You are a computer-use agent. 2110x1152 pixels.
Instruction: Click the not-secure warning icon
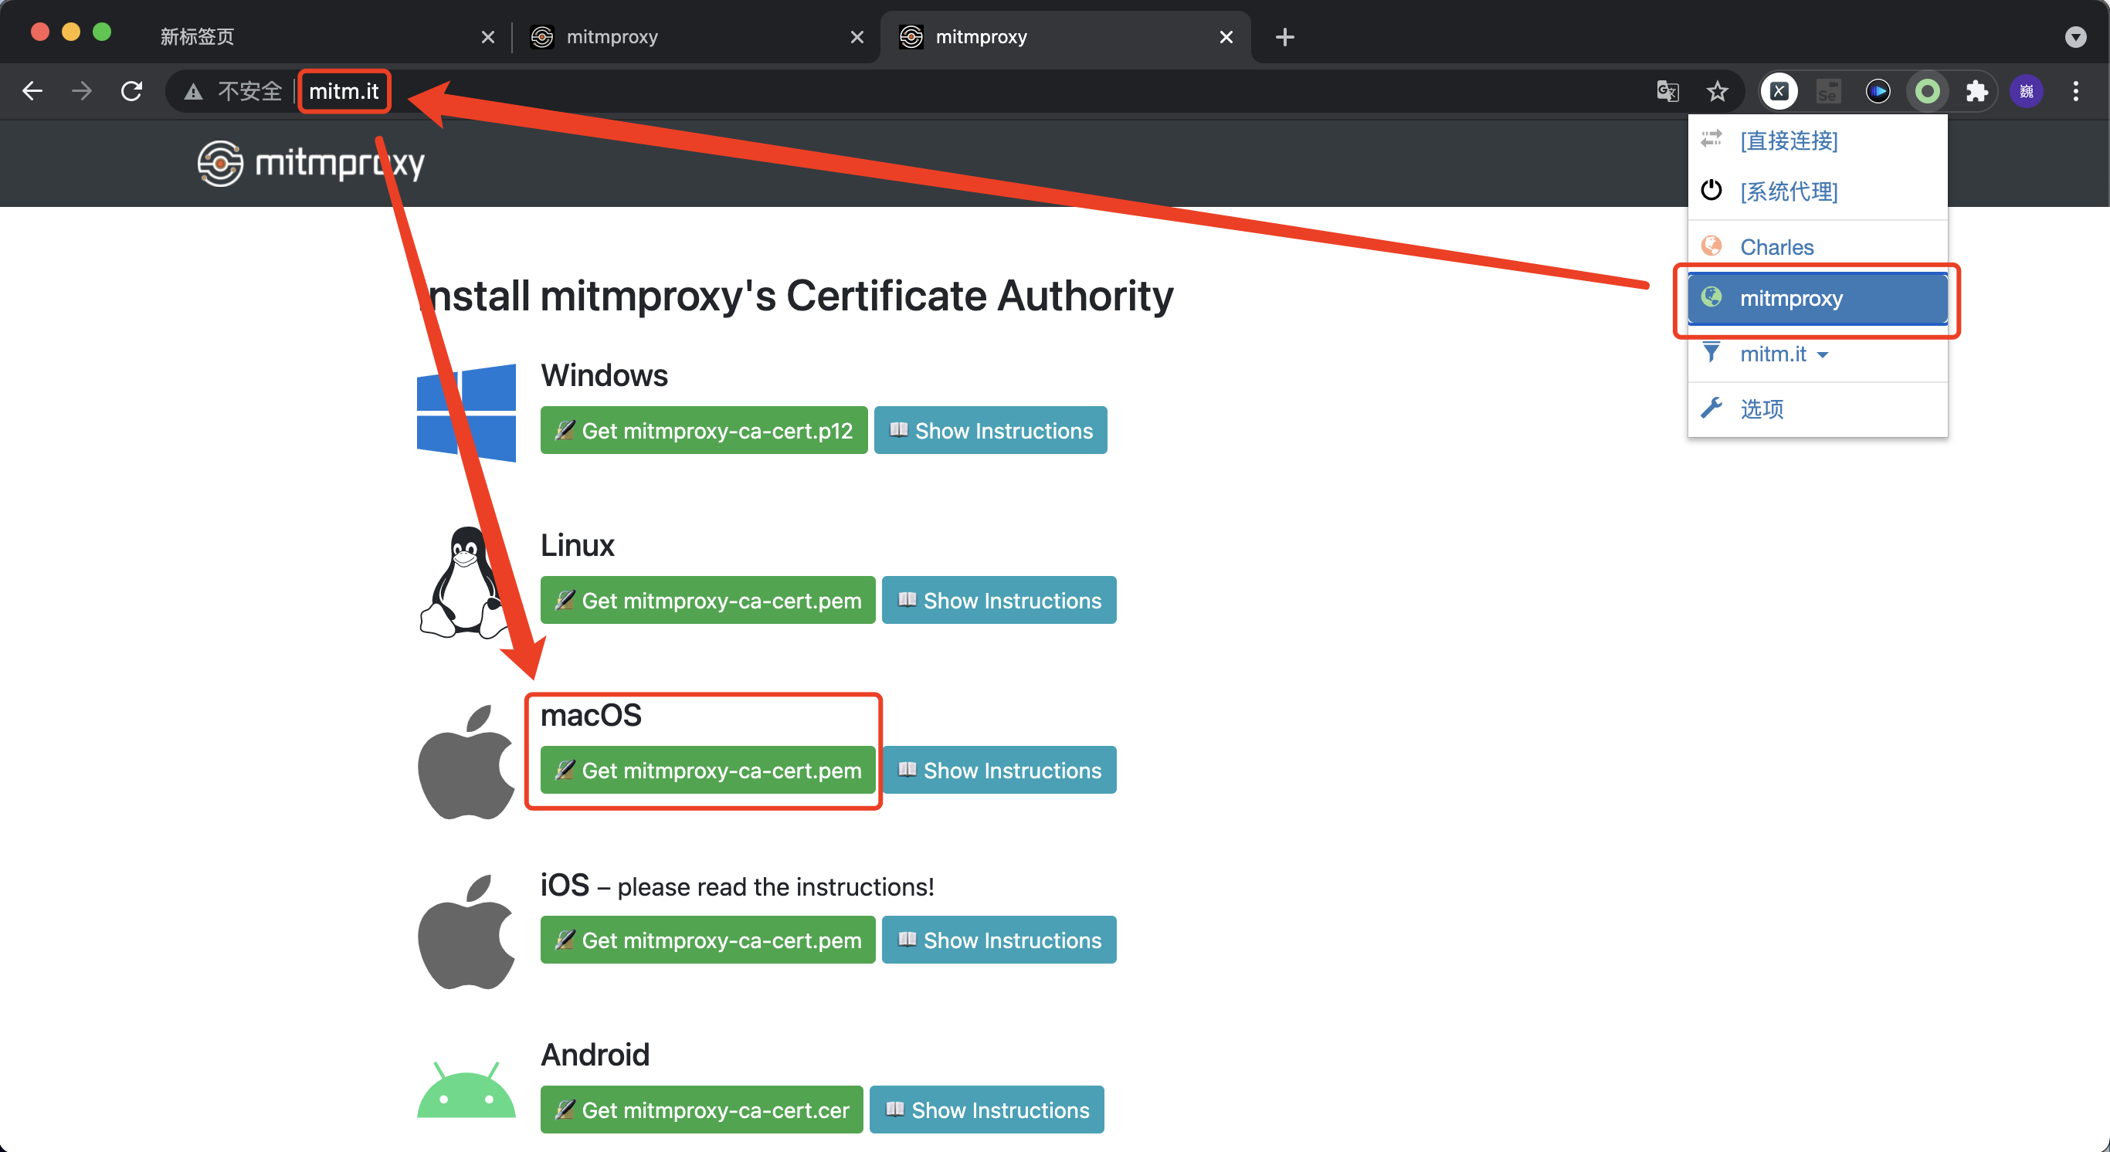point(193,92)
